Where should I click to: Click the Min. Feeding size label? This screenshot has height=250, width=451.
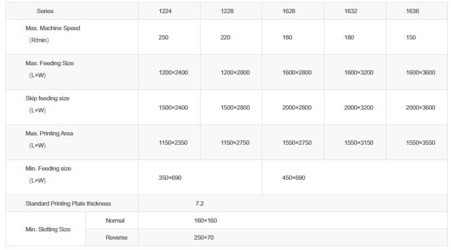tap(48, 168)
